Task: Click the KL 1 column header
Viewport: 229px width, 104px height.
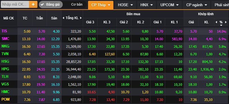Action: pos(174,22)
